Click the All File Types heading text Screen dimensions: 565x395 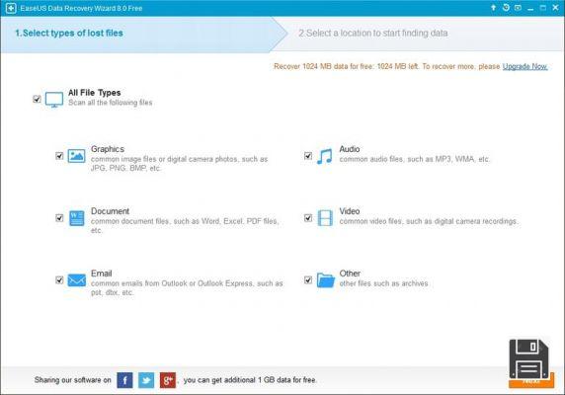pos(95,93)
